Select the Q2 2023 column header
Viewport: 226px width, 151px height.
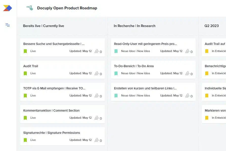point(212,26)
